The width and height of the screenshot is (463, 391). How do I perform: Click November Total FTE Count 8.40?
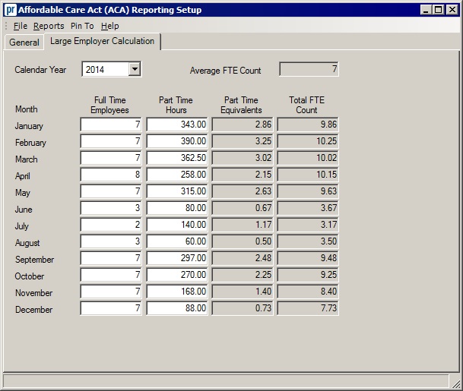308,292
